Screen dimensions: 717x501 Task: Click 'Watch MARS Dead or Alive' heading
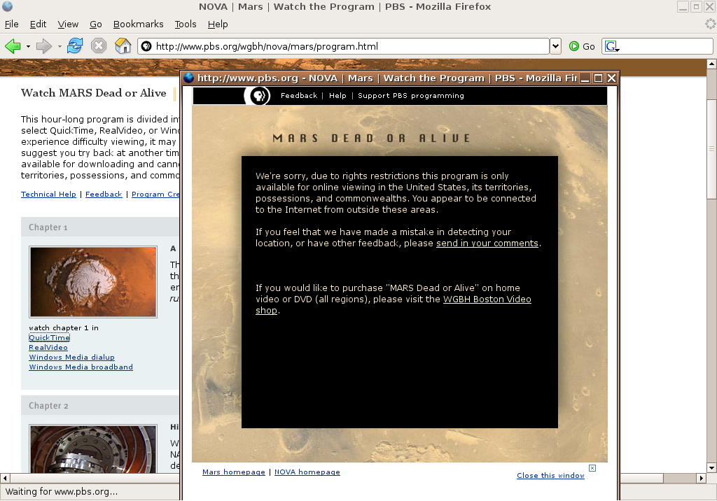(x=94, y=93)
